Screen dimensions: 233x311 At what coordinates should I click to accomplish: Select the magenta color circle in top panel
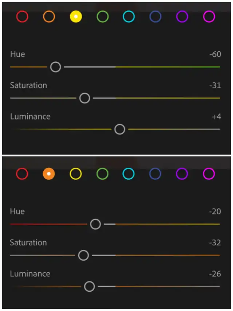pyautogui.click(x=209, y=16)
